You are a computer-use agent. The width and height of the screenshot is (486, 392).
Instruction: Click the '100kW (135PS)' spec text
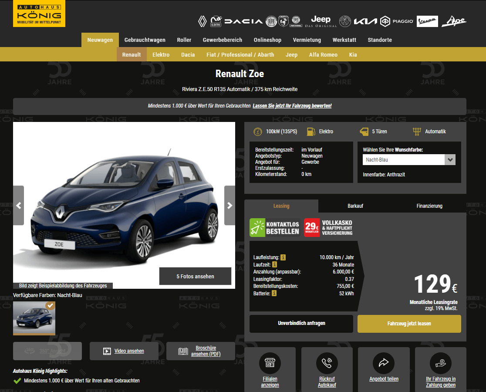coord(281,132)
